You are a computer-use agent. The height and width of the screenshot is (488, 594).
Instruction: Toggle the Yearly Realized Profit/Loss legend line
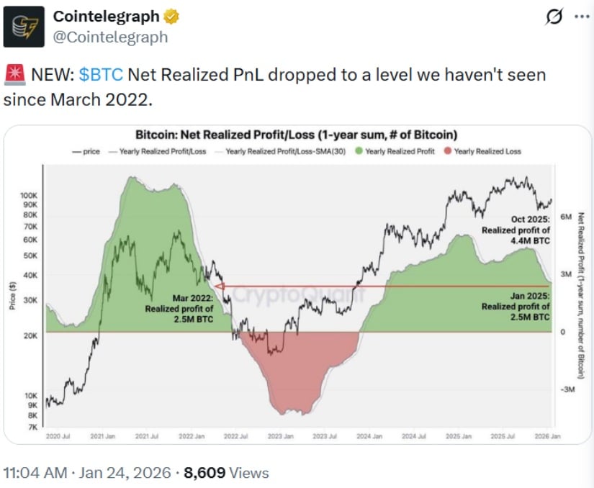[x=158, y=152]
